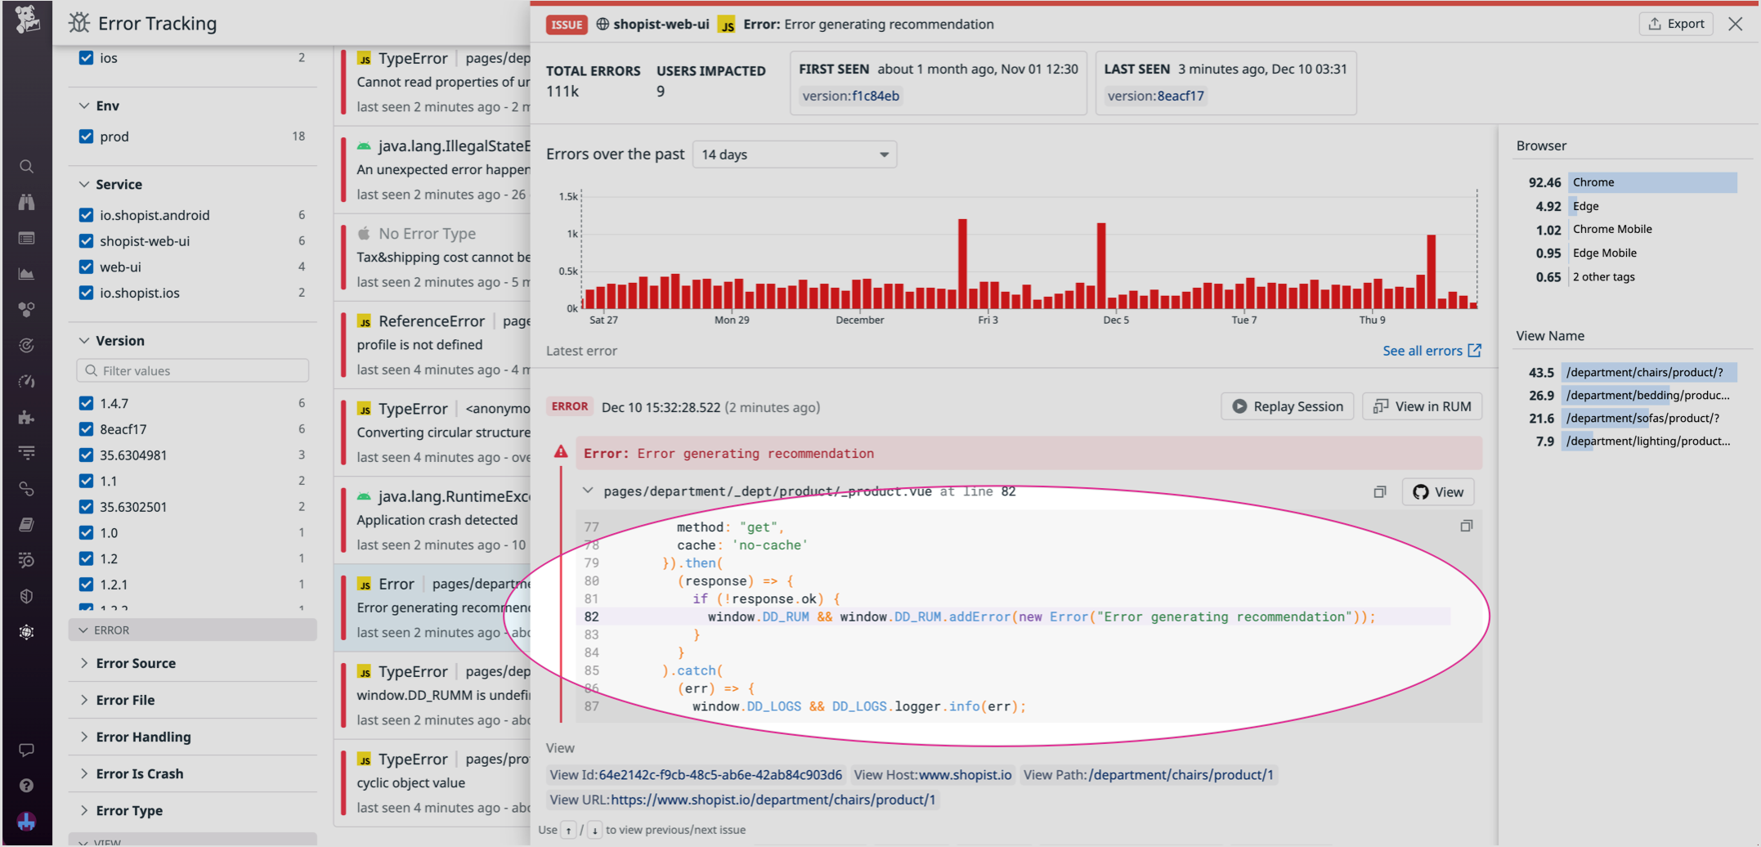
Task: Open the help question mark icon
Action: [x=27, y=786]
